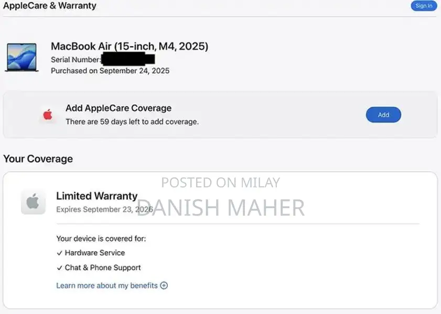Click the AppleCare & Warranty page title
This screenshot has width=441, height=314.
click(x=50, y=6)
